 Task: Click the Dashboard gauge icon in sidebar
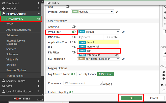point(3,3)
